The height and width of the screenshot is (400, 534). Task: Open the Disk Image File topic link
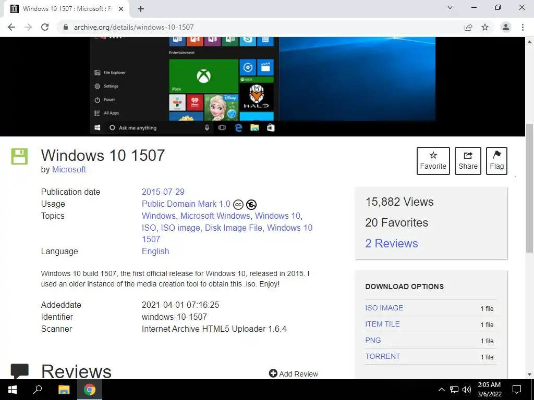234,228
